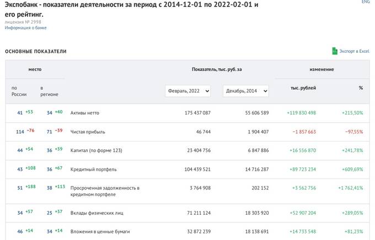Click Russia rank 41 for net assets
The height and width of the screenshot is (240, 375).
click(x=20, y=113)
